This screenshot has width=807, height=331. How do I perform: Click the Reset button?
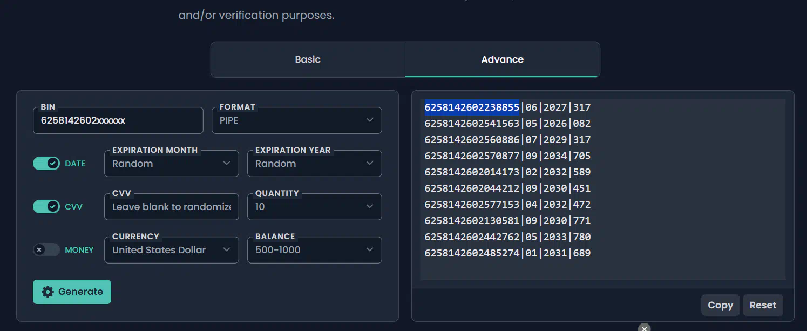click(762, 305)
